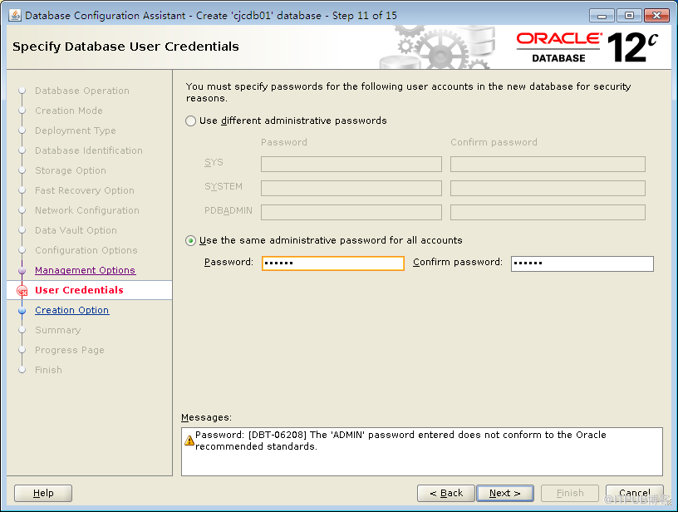Screen dimensions: 678x512
Task: Click the User Credentials error step icon
Action: (22, 291)
